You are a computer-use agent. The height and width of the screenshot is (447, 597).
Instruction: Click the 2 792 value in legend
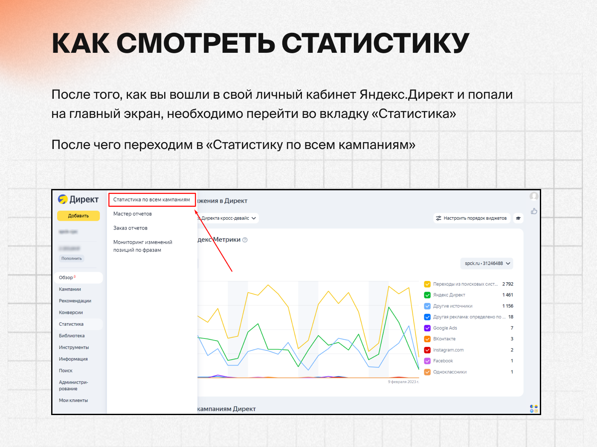507,284
